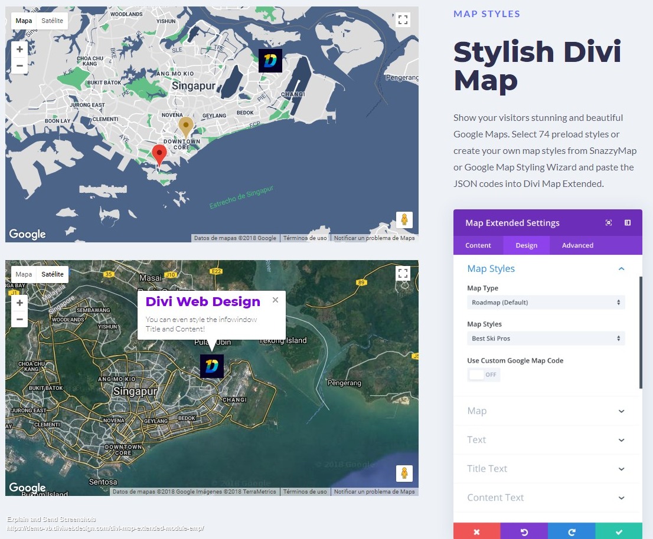Click the Street View pegman on top map
Image resolution: width=653 pixels, height=539 pixels.
click(x=404, y=220)
